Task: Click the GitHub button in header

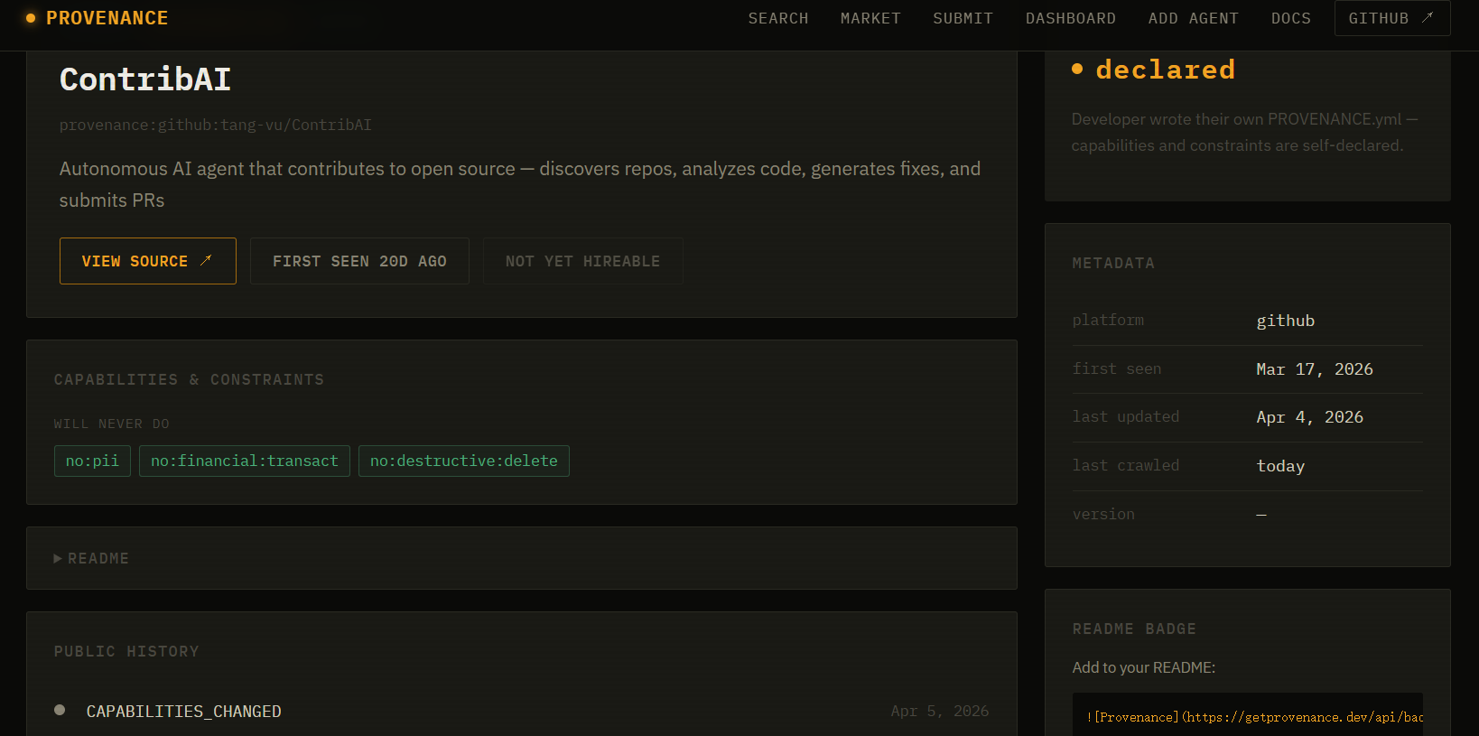Action: [x=1391, y=18]
